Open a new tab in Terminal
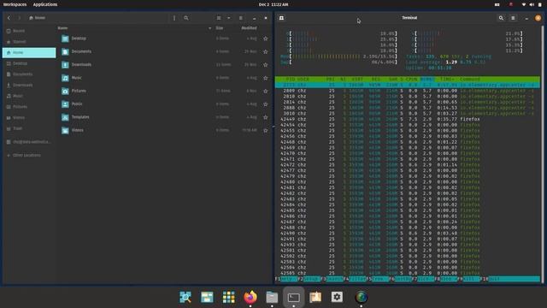547x308 pixels. 281,18
